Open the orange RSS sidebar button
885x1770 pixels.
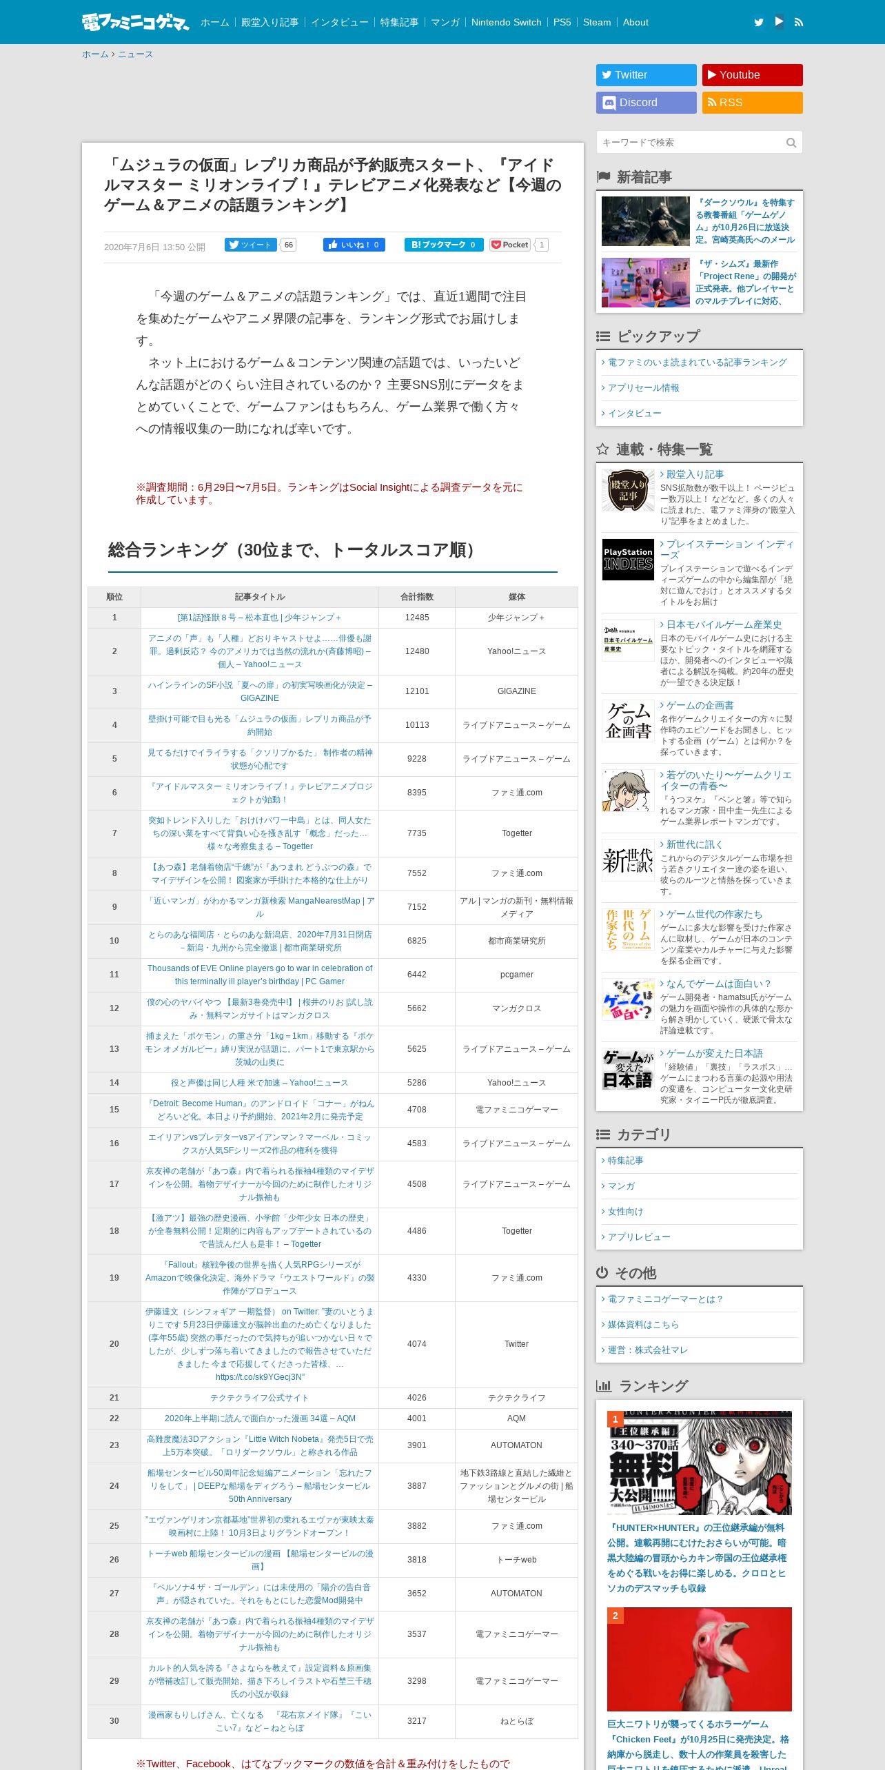753,103
